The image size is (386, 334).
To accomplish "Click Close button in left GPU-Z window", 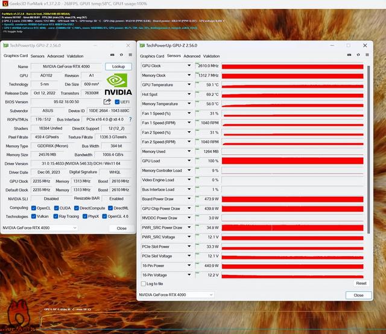I will pyautogui.click(x=122, y=228).
